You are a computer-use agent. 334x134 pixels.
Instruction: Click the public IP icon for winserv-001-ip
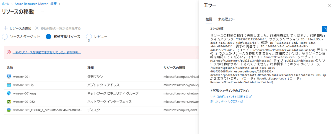(9, 85)
